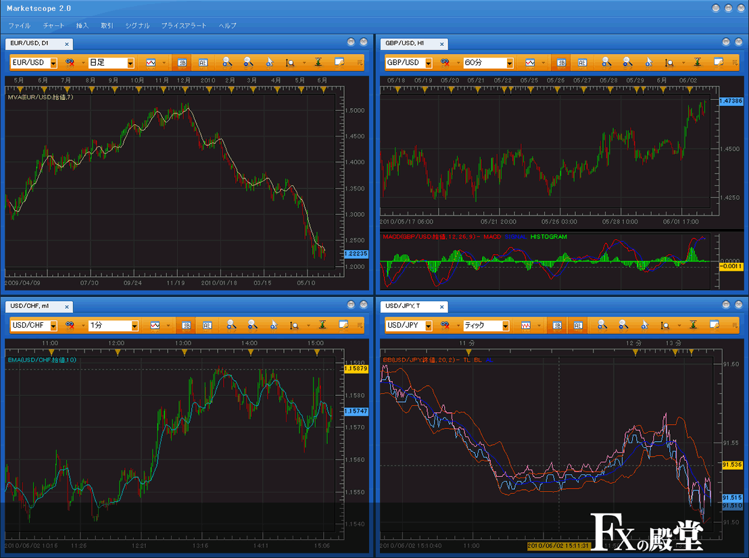Open the GBP/USD symbol dropdown
This screenshot has width=749, height=558.
(429, 63)
